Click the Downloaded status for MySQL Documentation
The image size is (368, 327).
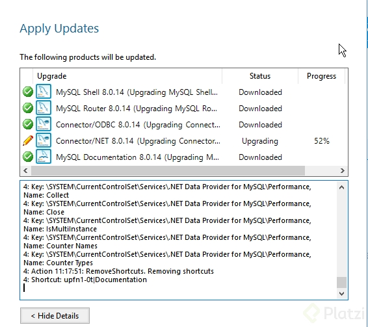pos(260,157)
